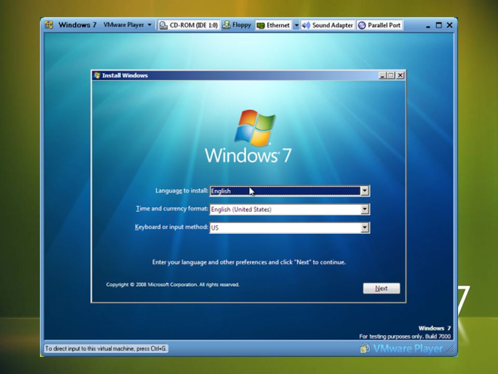Maximize the VMware Player window
The image size is (498, 374).
pyautogui.click(x=439, y=25)
